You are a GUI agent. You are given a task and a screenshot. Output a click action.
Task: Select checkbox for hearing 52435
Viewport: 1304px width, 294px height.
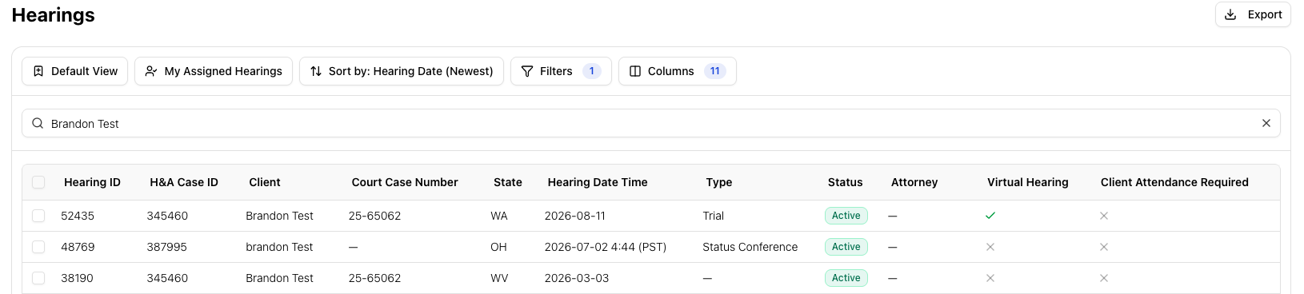[38, 216]
